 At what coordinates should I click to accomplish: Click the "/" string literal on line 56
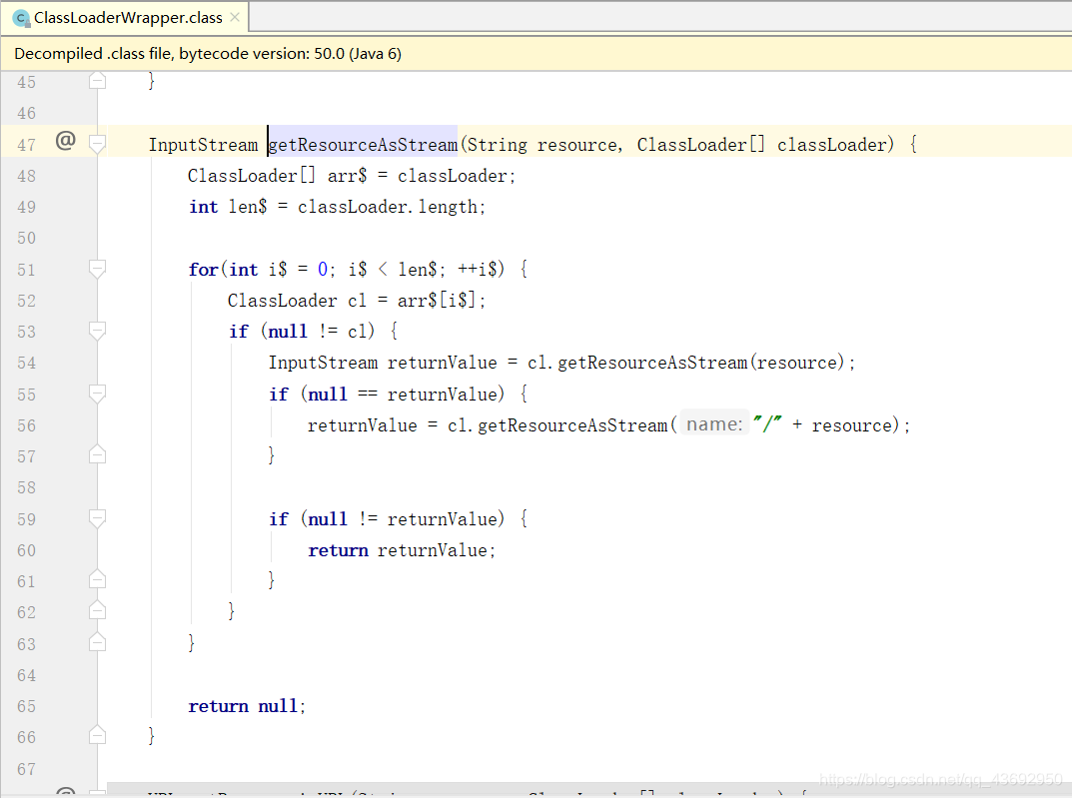[767, 424]
